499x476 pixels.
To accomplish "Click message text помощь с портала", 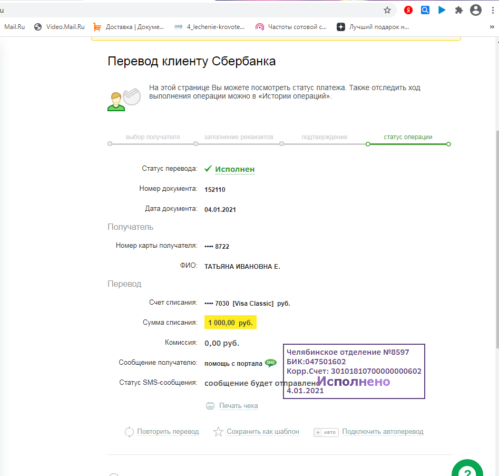I will [233, 364].
